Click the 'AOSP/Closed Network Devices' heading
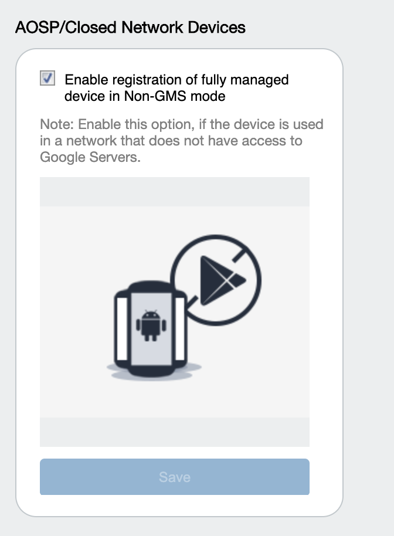 [x=130, y=28]
